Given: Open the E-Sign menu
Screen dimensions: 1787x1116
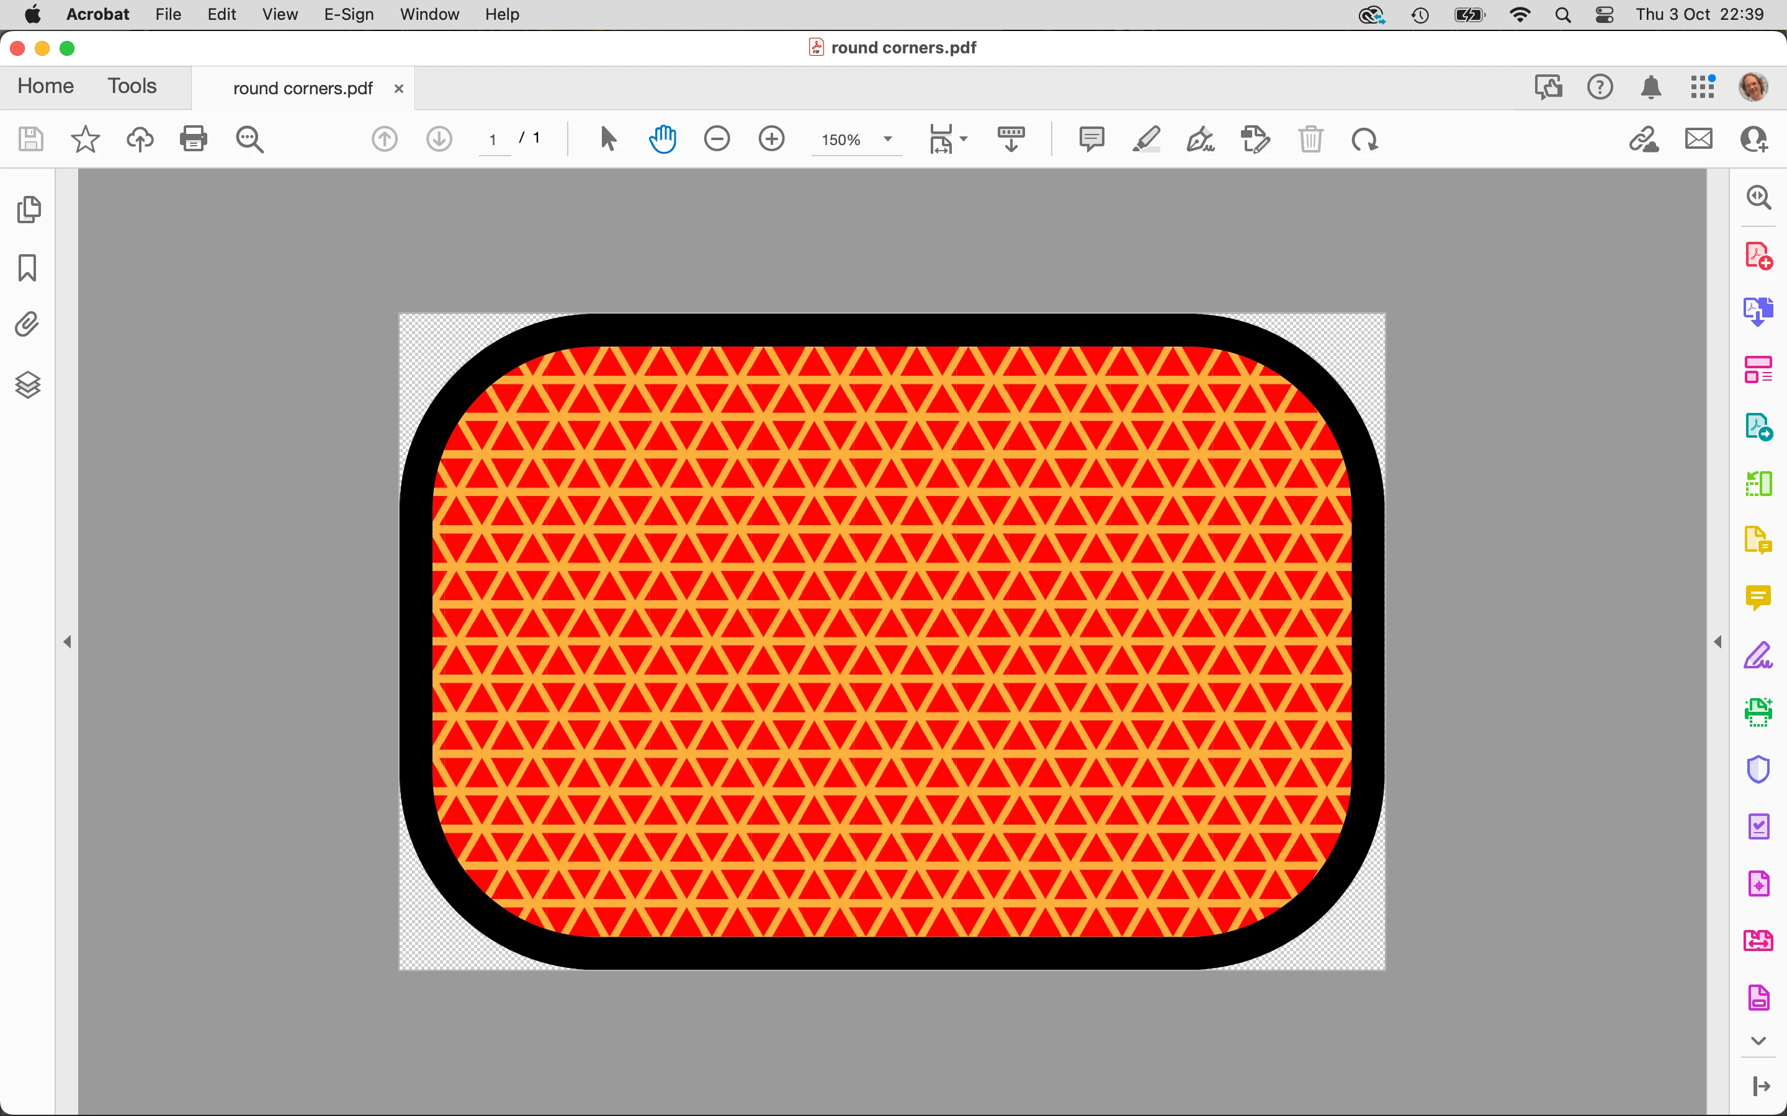Looking at the screenshot, I should click(x=349, y=14).
